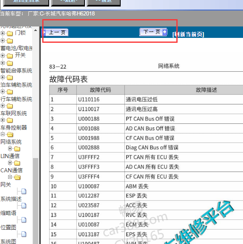Expand the 车联网系统 tree node
The image size is (243, 244).
[x=2, y=106]
